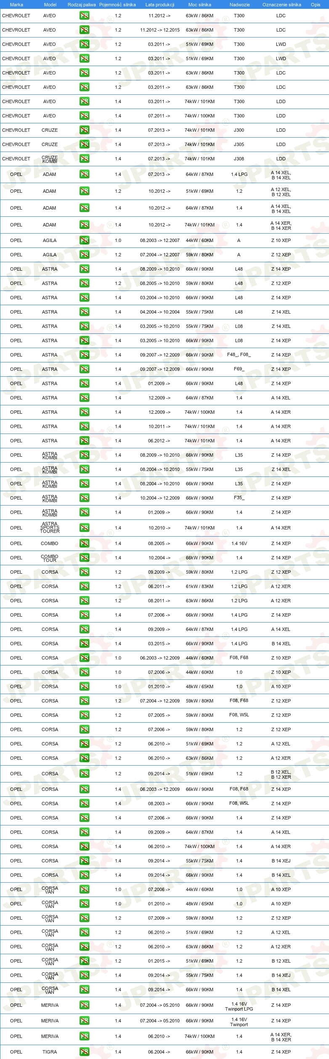Click the fuel icon in the Combo Tour row
329x1059 pixels.
tap(84, 558)
